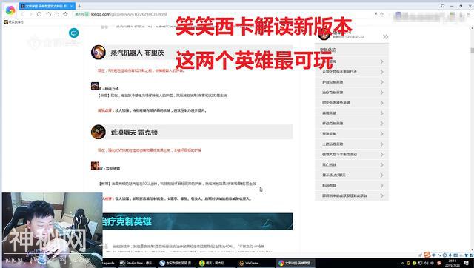Open WeGame from the taskbar

[256, 263]
